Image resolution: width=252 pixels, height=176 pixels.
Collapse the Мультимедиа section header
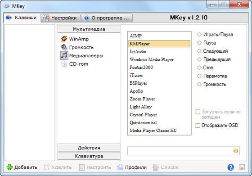(x=89, y=29)
